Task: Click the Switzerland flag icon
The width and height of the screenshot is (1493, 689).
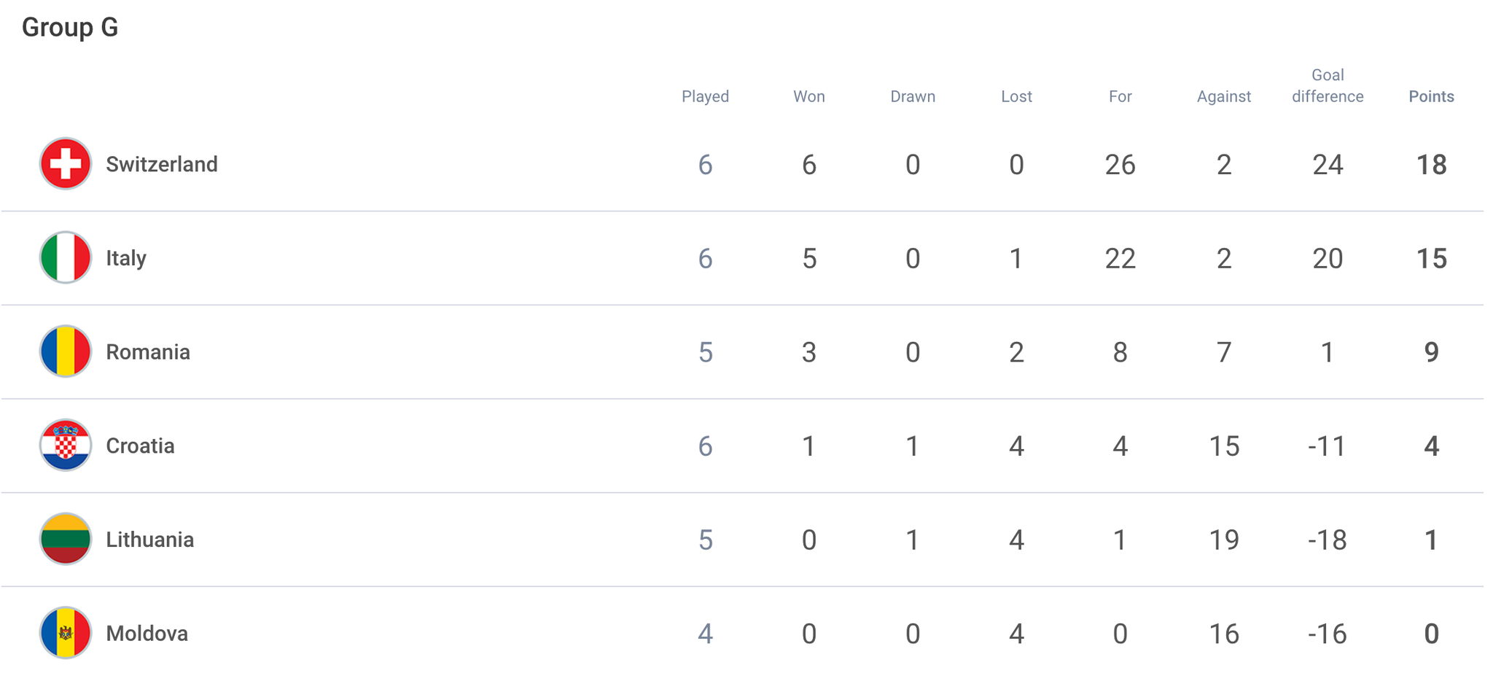Action: 66,164
